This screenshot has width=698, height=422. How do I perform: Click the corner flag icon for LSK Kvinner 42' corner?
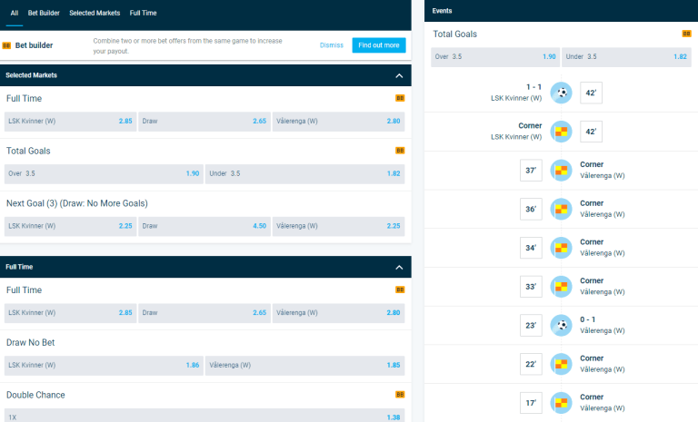pos(562,132)
